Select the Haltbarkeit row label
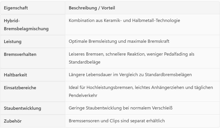The width and height of the screenshot is (220, 128). (x=16, y=75)
